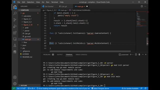Open notifications bell in status bar
Viewport: 160px width, 90px height.
[145, 88]
